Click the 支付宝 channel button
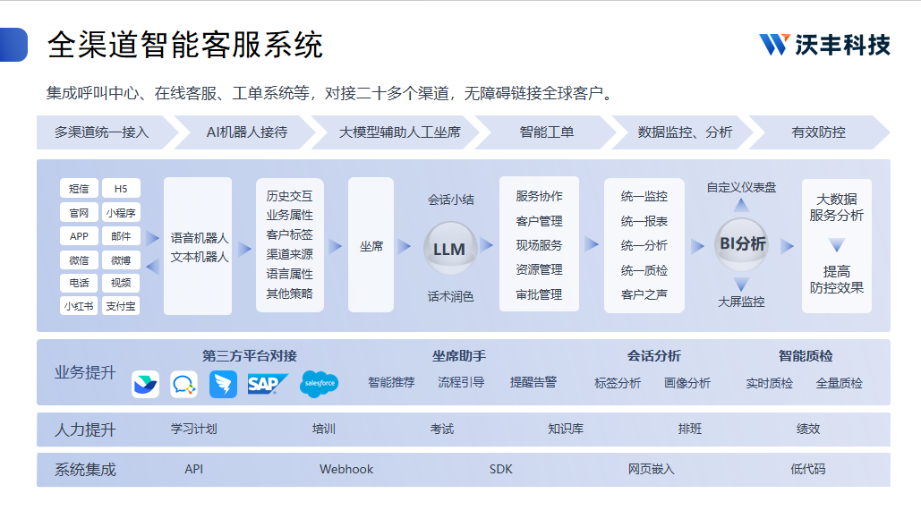Screen dimensions: 921x519 tap(120, 305)
